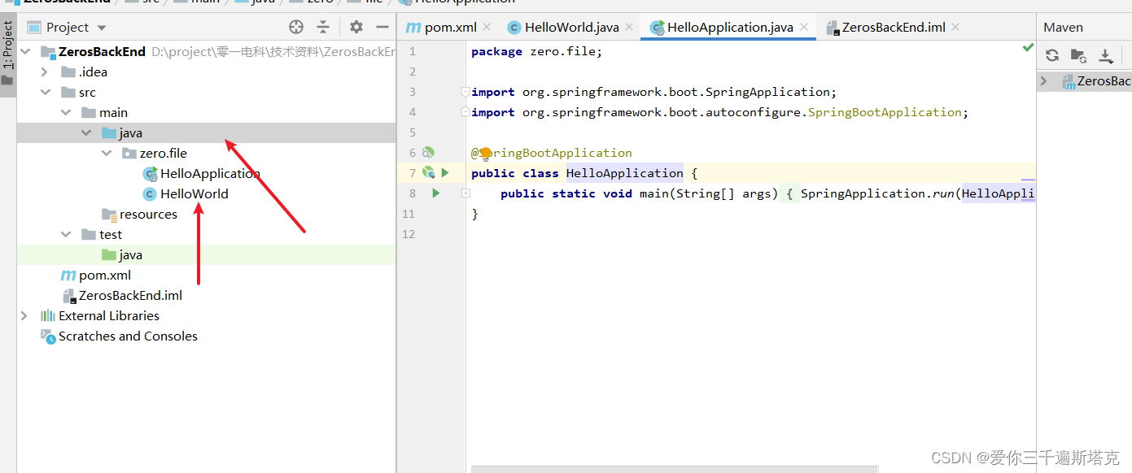Click locate file target icon in Project panel
Image resolution: width=1132 pixels, height=473 pixels.
coord(296,27)
